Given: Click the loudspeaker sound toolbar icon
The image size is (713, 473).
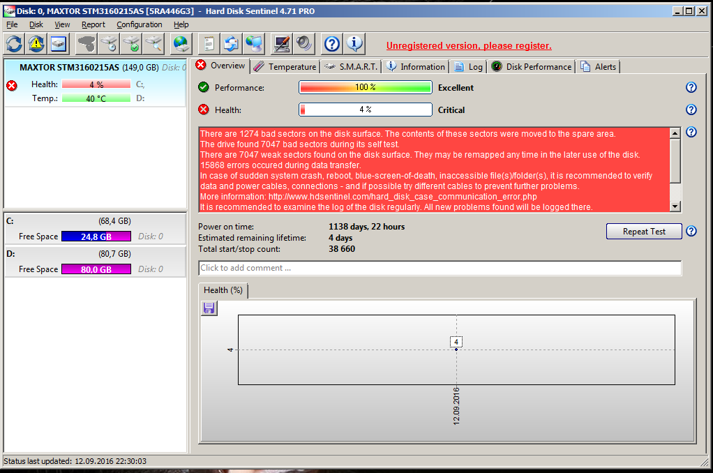Looking at the screenshot, I should point(303,44).
